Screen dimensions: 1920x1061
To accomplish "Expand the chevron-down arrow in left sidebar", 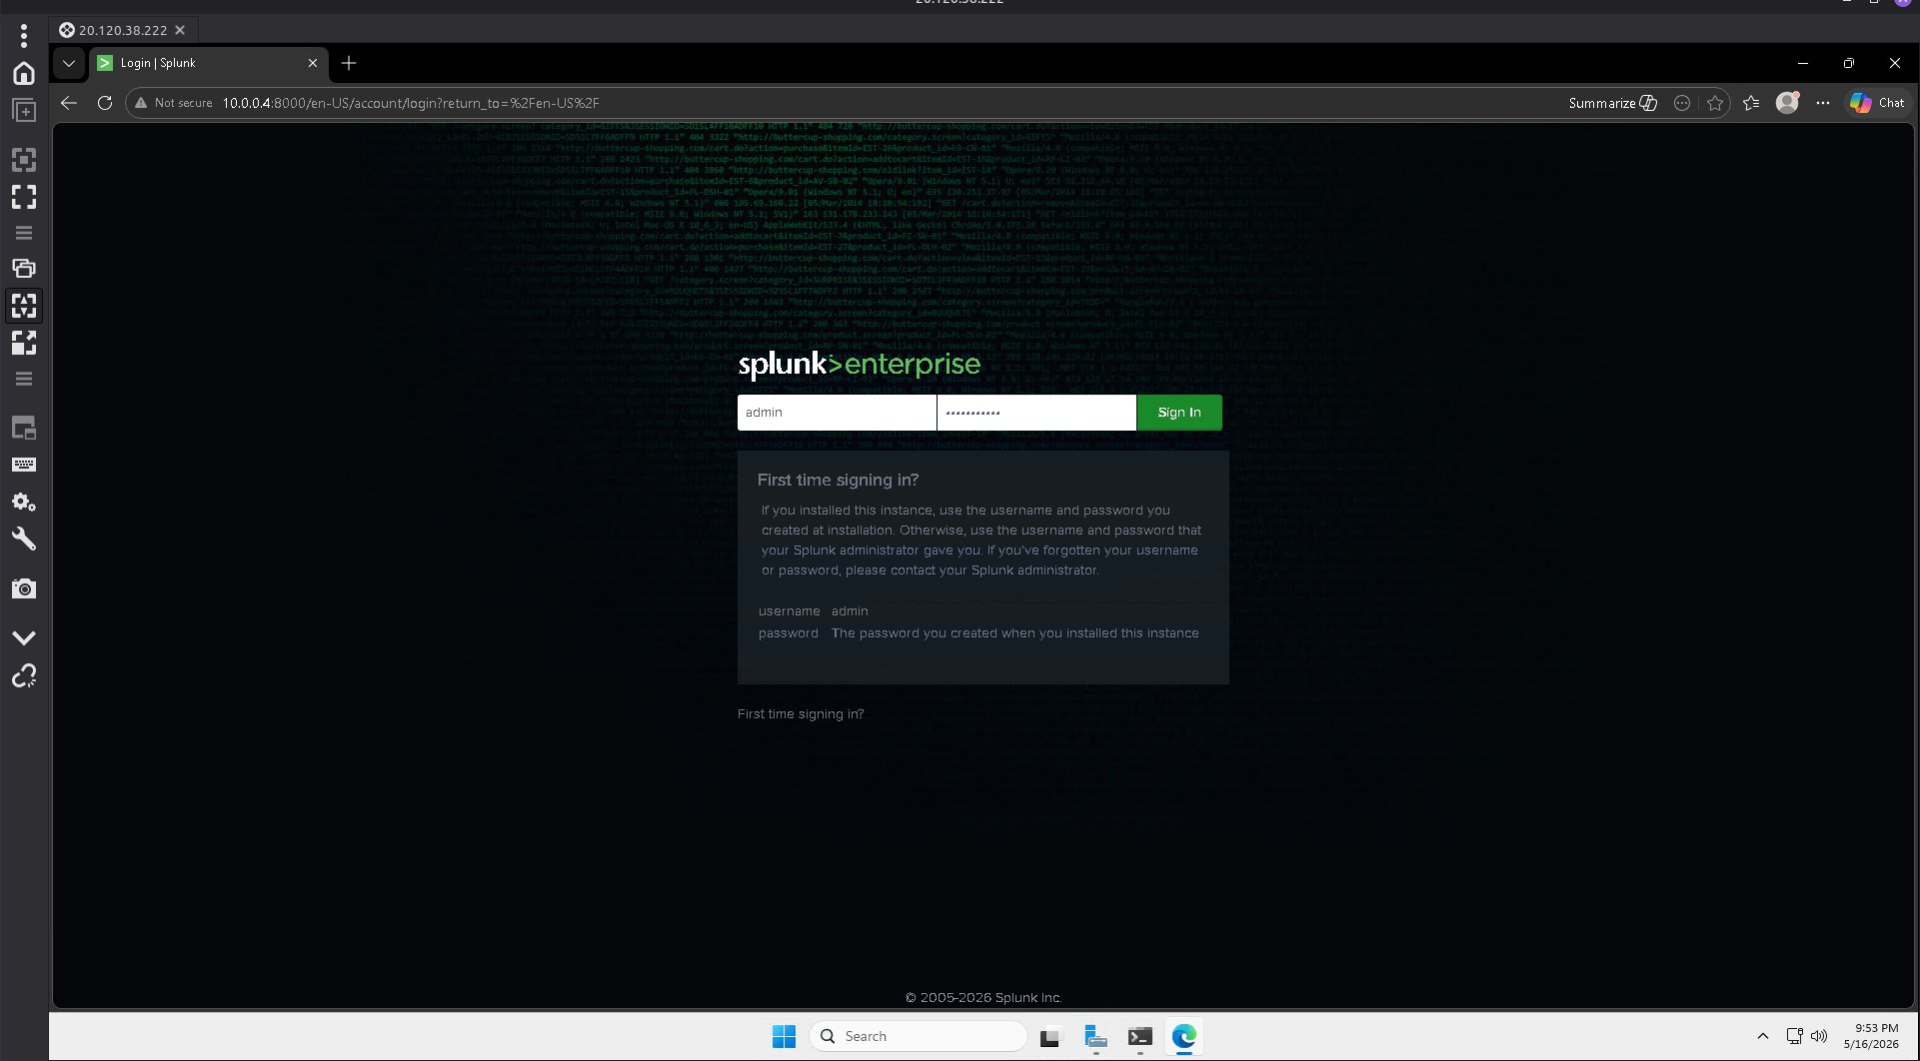I will (24, 637).
